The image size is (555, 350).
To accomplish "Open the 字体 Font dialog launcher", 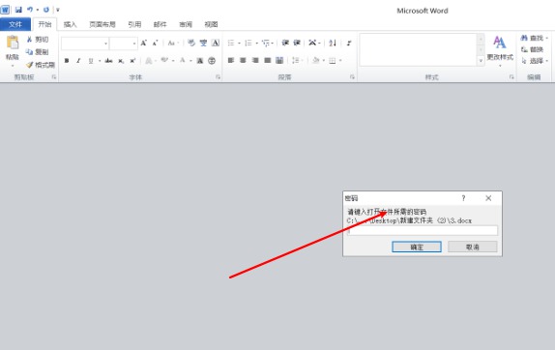I will pyautogui.click(x=219, y=76).
